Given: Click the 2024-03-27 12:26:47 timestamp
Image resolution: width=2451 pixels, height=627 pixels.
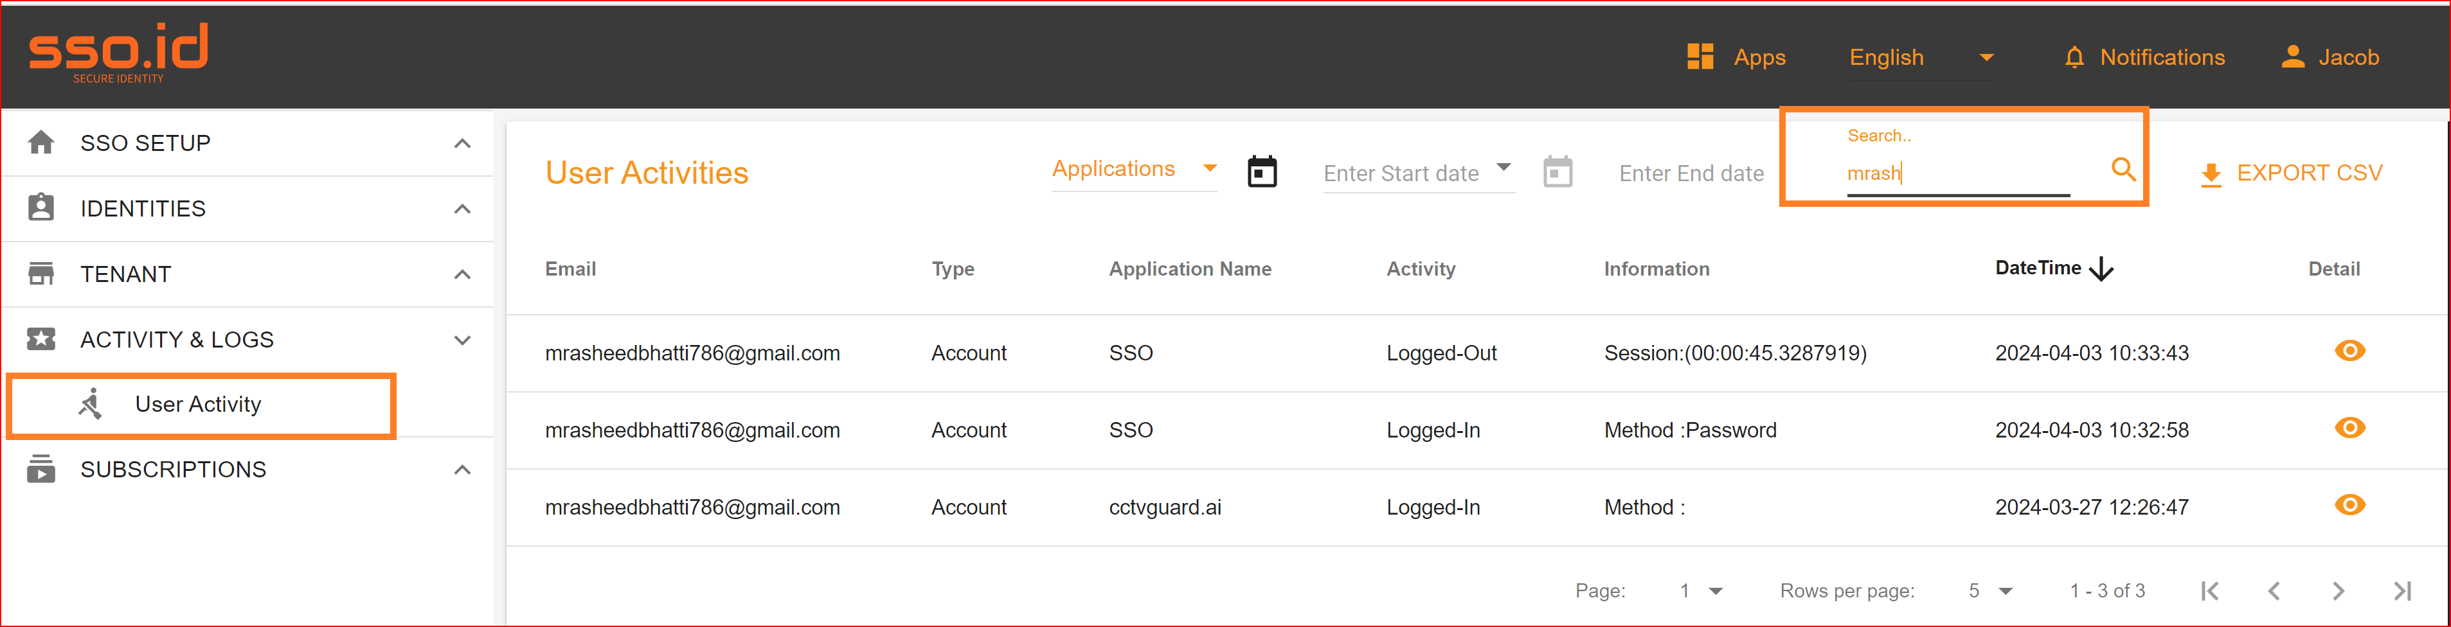Looking at the screenshot, I should click(x=2091, y=507).
